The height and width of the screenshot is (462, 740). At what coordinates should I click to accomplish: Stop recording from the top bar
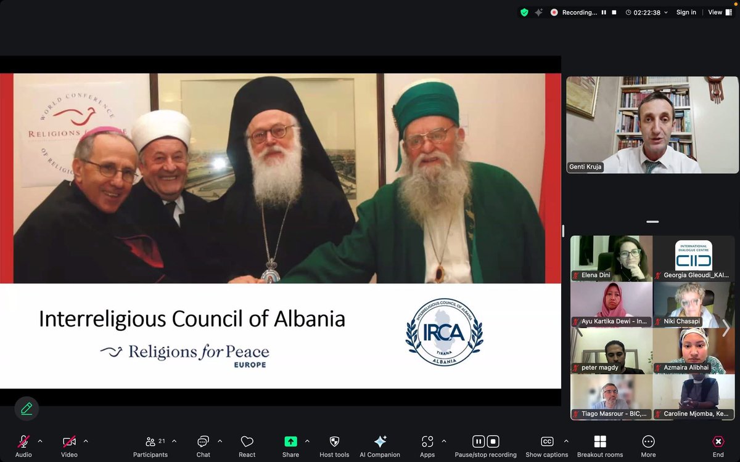pyautogui.click(x=615, y=12)
